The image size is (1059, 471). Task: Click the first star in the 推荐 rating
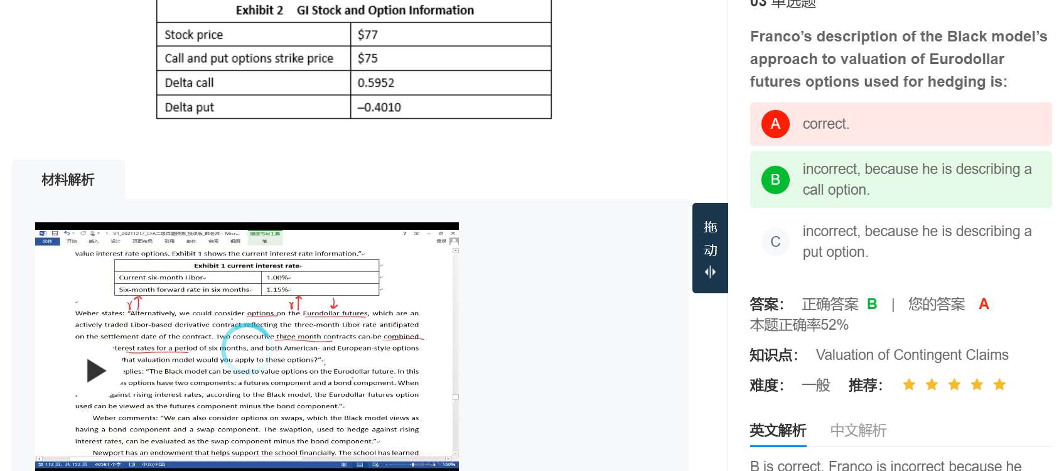pos(909,385)
